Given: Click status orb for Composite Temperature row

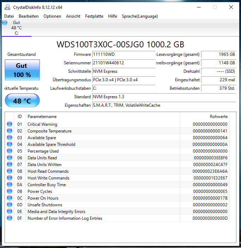Looking at the screenshot, I should (10, 131).
